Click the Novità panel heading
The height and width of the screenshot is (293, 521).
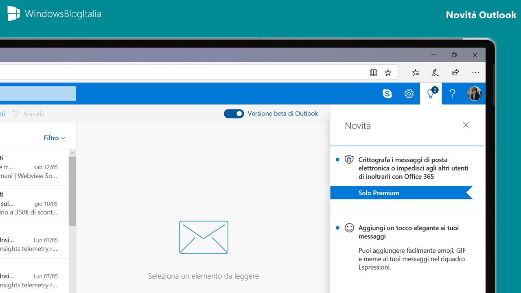pos(358,126)
